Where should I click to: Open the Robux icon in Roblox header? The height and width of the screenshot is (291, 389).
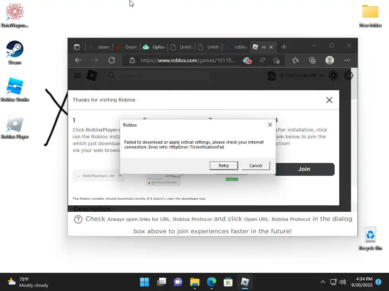(x=334, y=75)
